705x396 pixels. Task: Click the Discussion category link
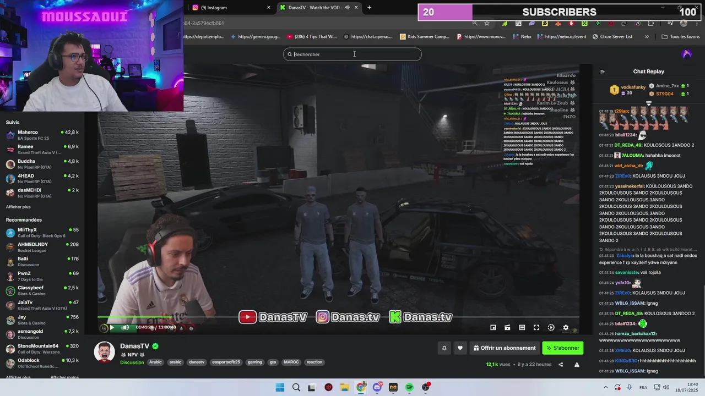[132, 362]
